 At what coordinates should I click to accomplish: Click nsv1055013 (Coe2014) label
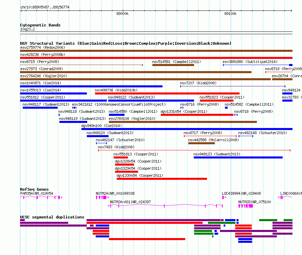(x=41, y=90)
